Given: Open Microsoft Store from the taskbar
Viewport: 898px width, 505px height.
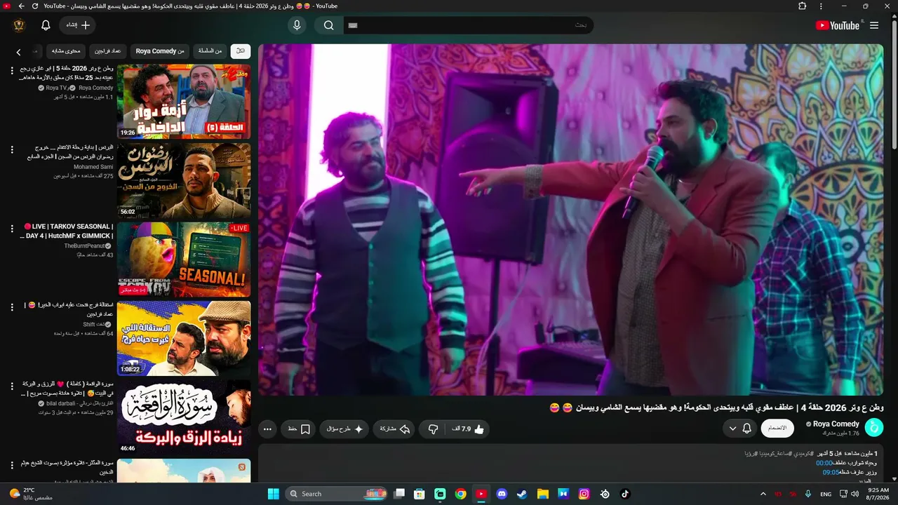Looking at the screenshot, I should click(420, 494).
